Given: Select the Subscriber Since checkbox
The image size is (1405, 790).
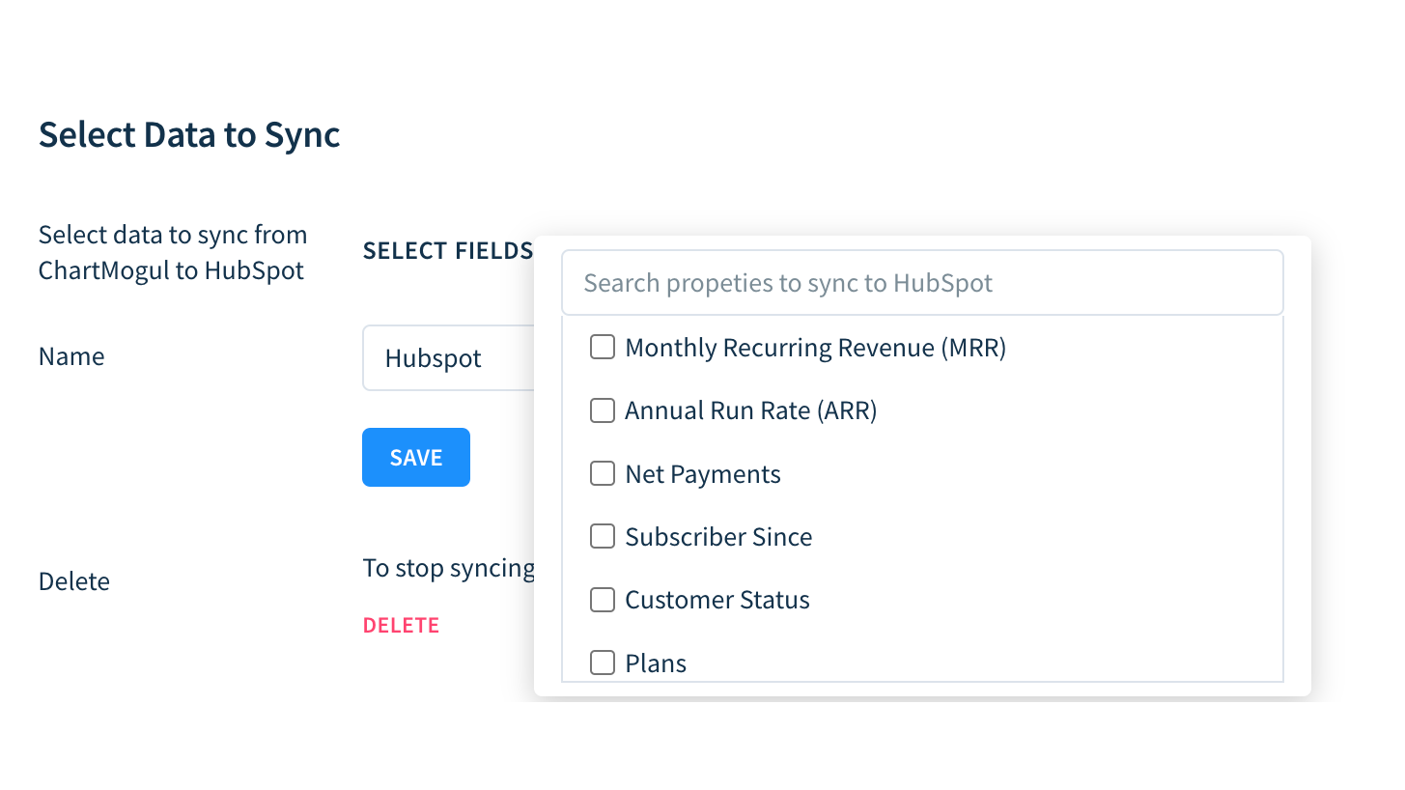Looking at the screenshot, I should pyautogui.click(x=603, y=536).
